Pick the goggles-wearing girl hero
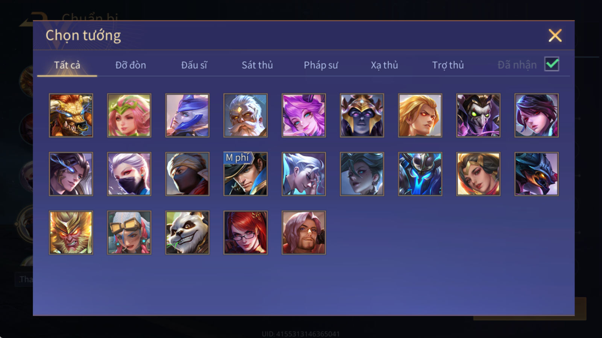Screen dimensions: 602x338 pos(129,232)
